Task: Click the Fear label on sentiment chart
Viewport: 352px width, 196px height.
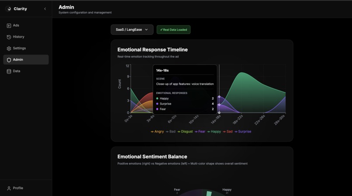Action: 177,190
